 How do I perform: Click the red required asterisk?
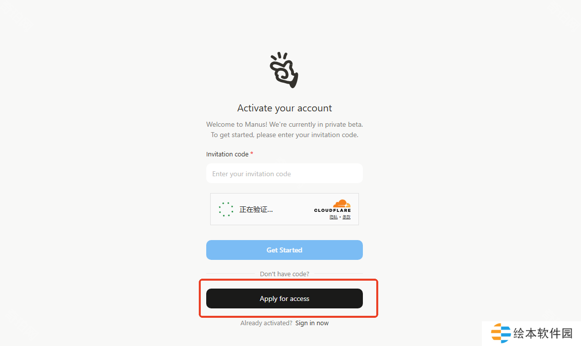tap(252, 153)
